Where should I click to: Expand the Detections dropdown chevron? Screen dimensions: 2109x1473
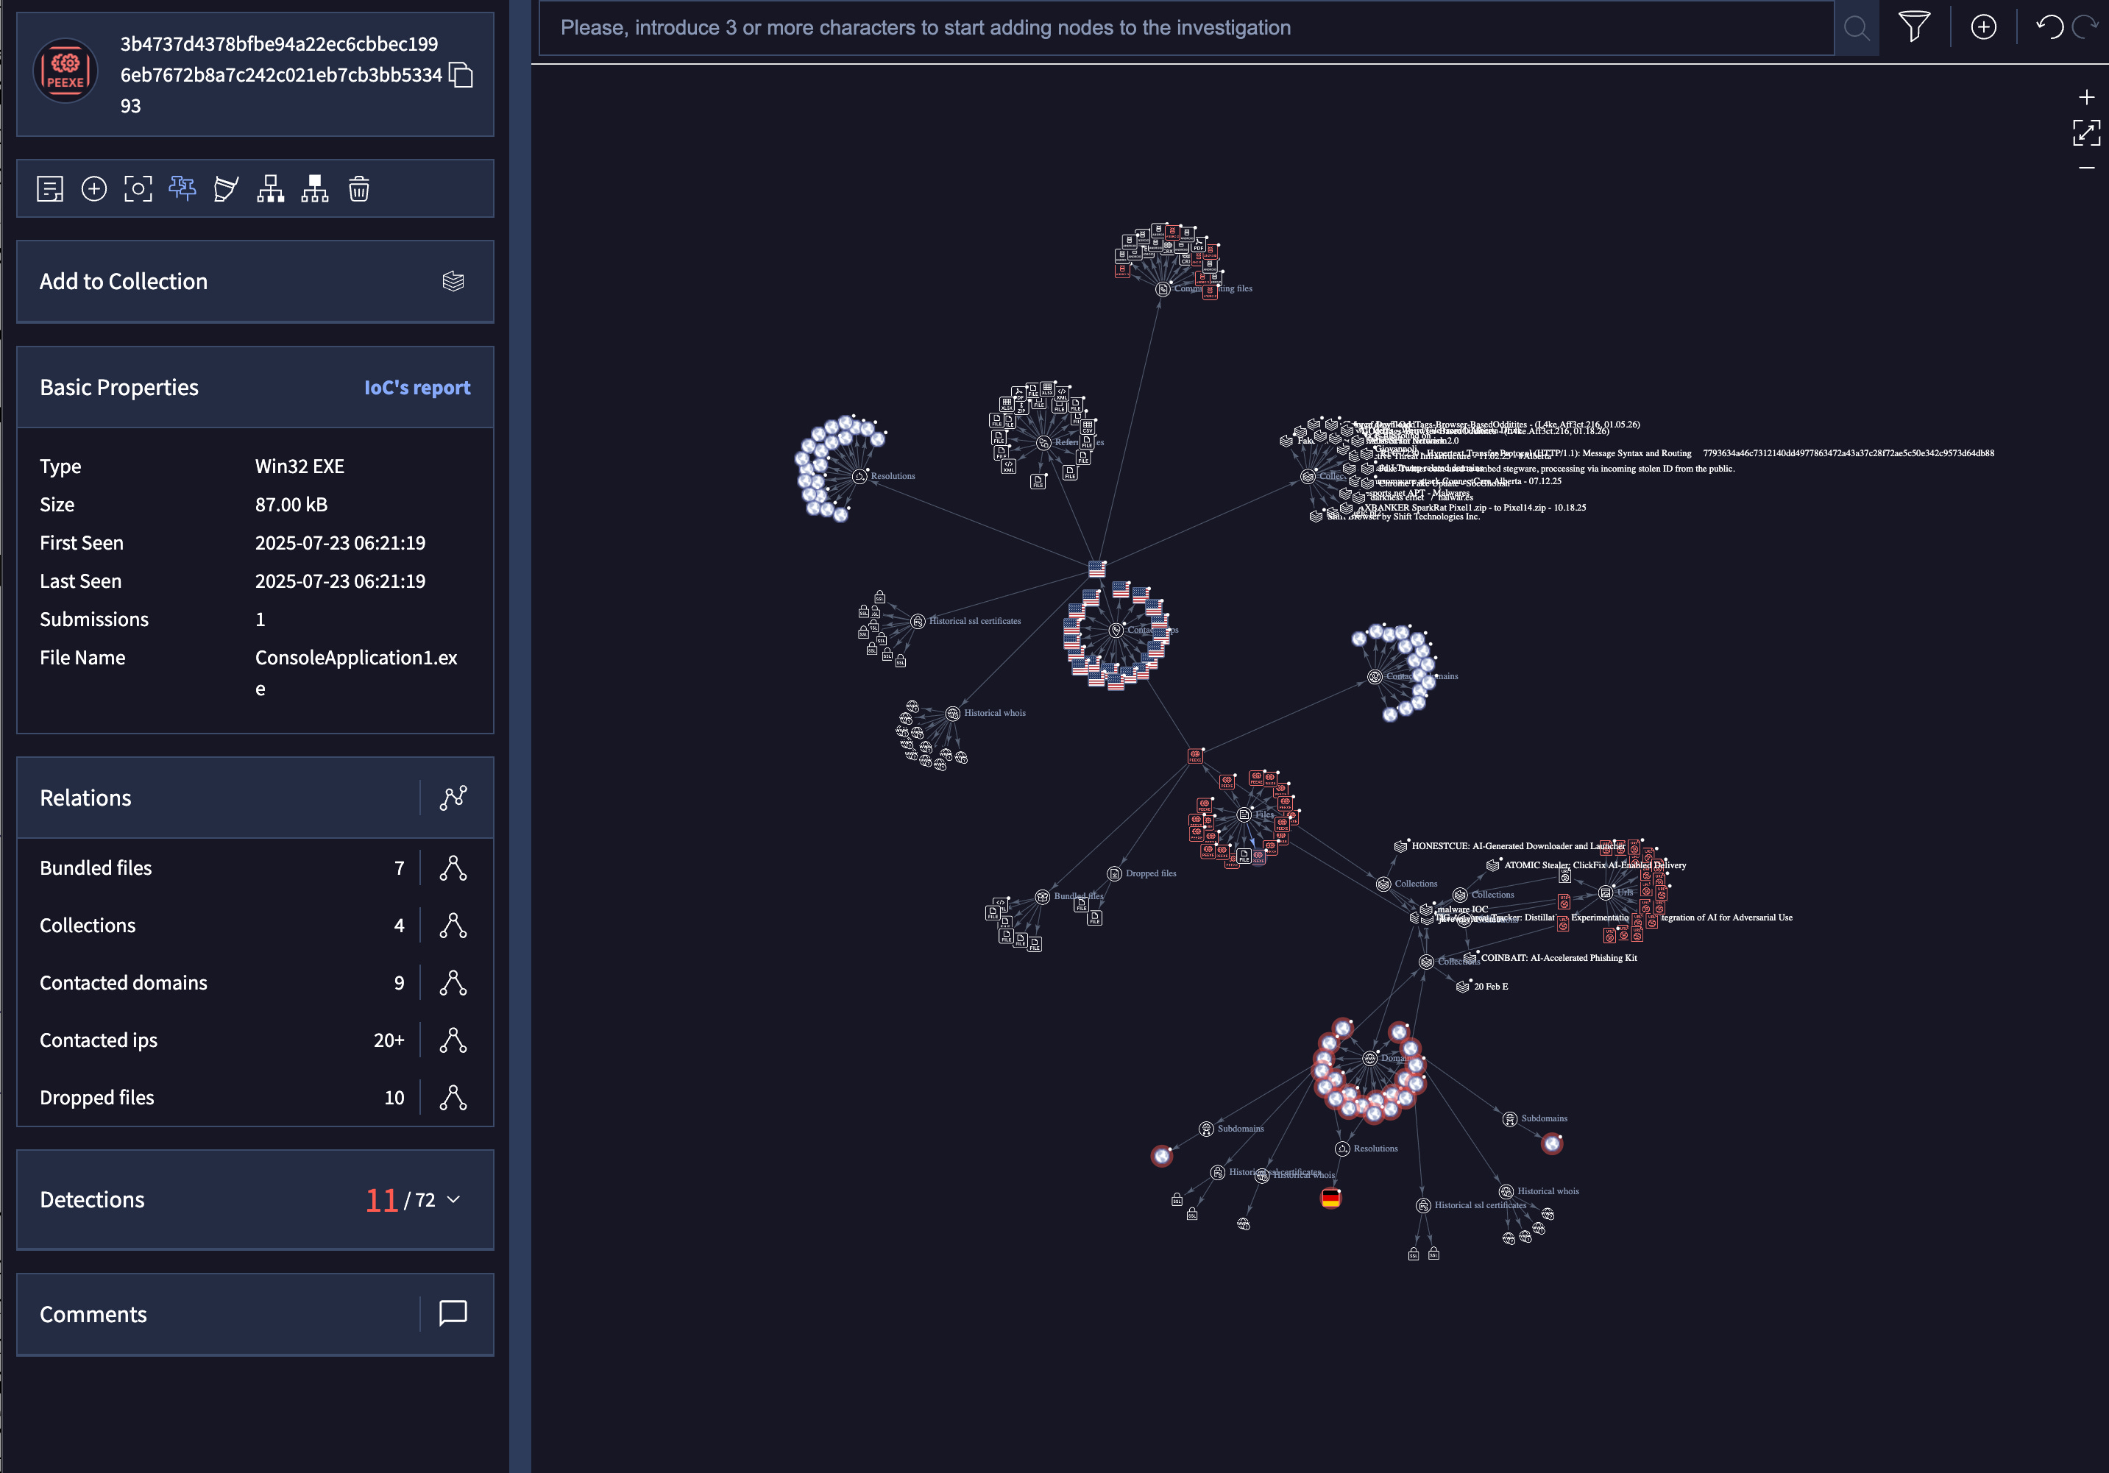point(454,1200)
